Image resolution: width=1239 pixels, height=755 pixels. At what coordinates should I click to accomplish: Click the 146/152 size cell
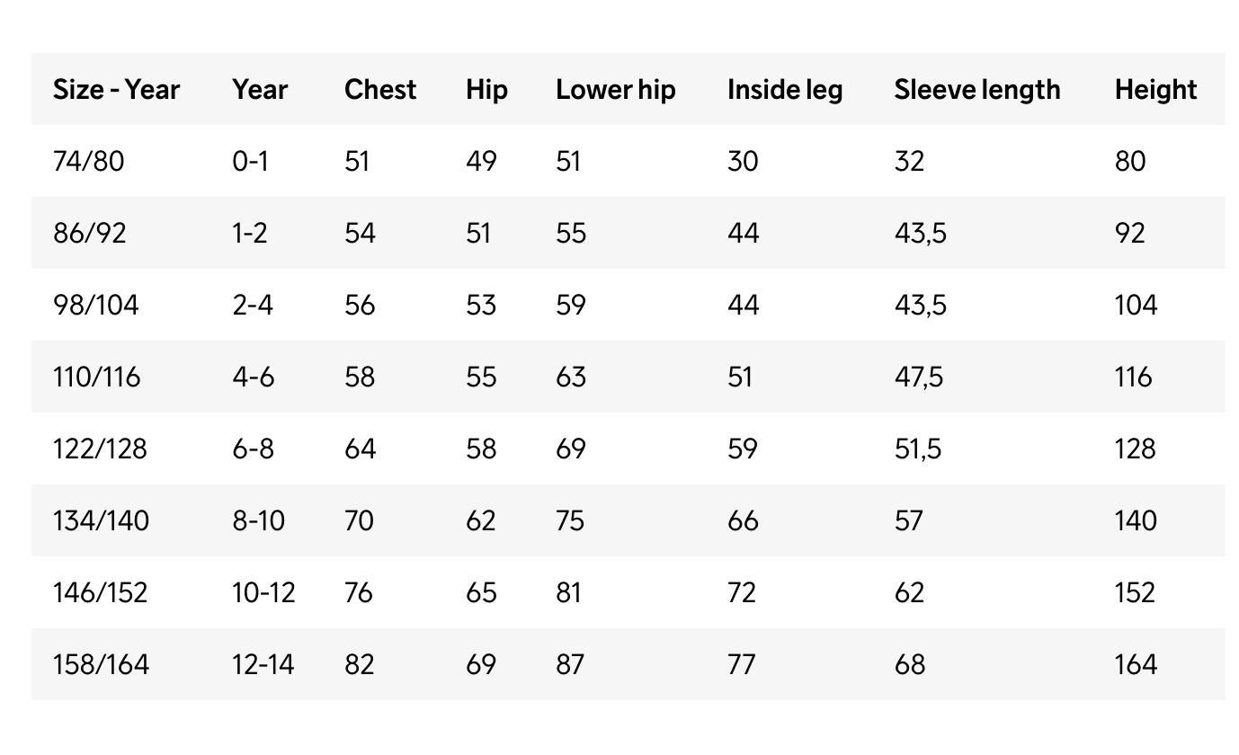(101, 593)
